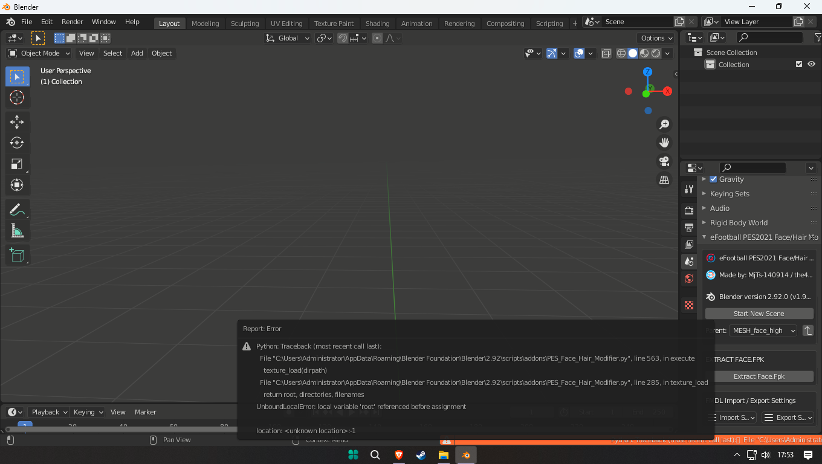
Task: Toggle the Gravity checkbox
Action: tap(713, 179)
